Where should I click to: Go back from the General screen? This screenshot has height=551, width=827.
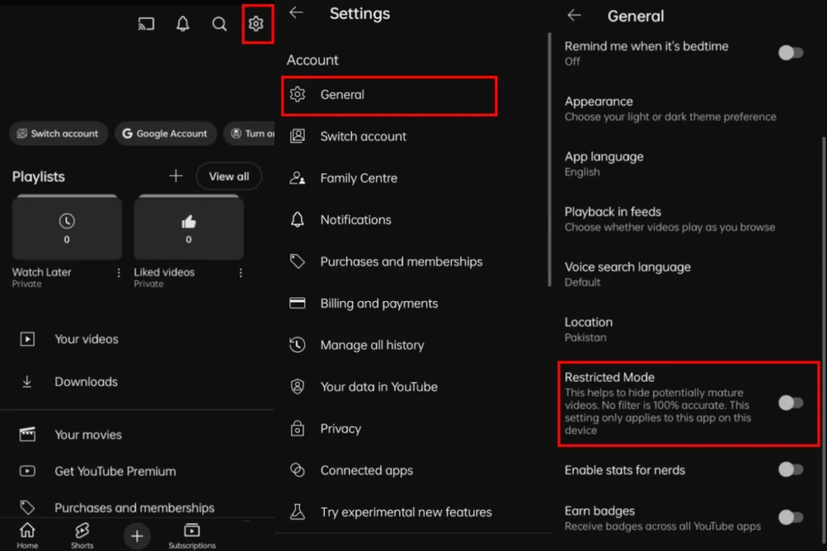point(574,15)
